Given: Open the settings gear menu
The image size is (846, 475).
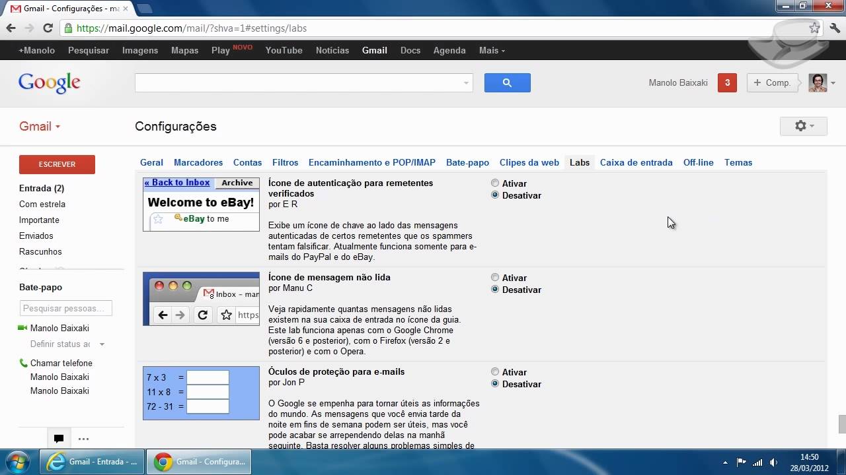Looking at the screenshot, I should (x=804, y=126).
